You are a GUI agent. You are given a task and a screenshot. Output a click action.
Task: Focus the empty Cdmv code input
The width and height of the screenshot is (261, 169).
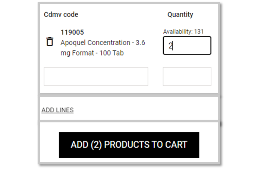pos(96,76)
